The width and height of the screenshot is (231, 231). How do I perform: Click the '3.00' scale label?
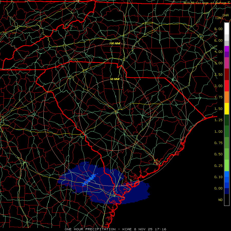click(218, 63)
